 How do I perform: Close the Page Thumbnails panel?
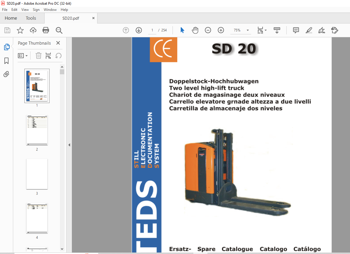[58, 43]
